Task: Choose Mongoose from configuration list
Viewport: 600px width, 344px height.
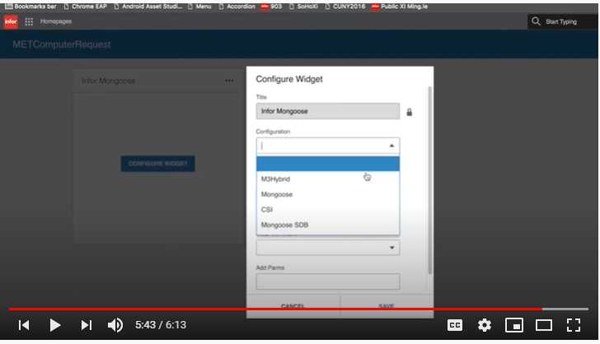Action: click(x=328, y=194)
